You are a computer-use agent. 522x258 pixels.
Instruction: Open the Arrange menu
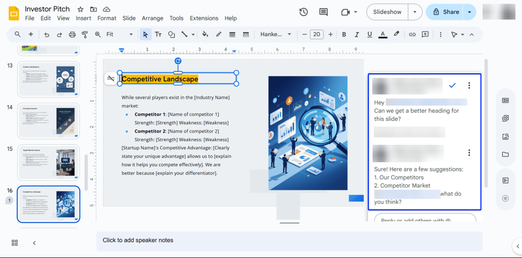(152, 18)
